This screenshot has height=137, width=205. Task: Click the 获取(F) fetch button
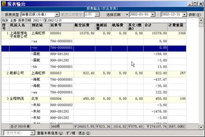pyautogui.click(x=195, y=15)
